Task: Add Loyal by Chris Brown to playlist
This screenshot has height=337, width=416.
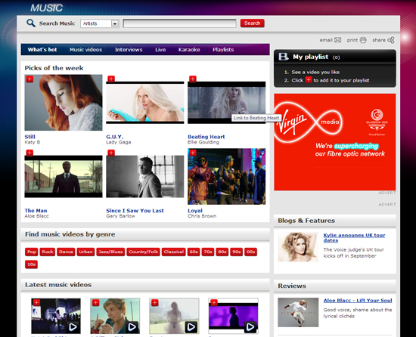Action: [x=193, y=153]
